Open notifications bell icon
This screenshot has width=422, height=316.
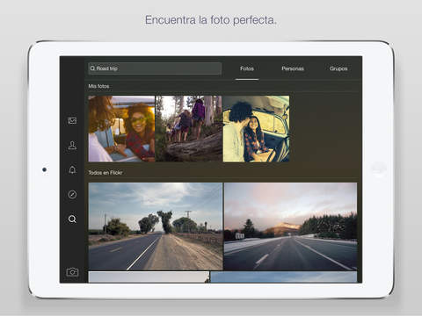pyautogui.click(x=72, y=169)
